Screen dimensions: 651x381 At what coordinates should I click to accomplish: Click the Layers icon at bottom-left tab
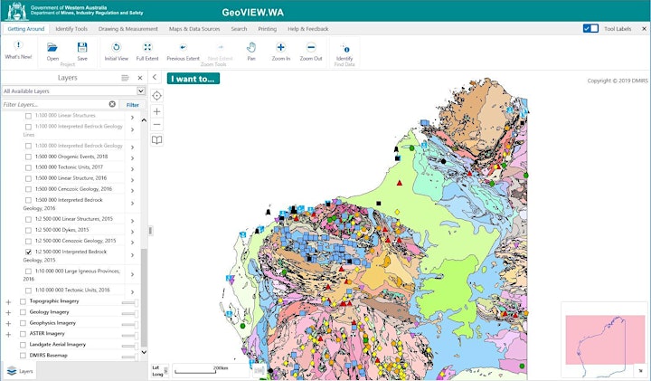(12, 371)
